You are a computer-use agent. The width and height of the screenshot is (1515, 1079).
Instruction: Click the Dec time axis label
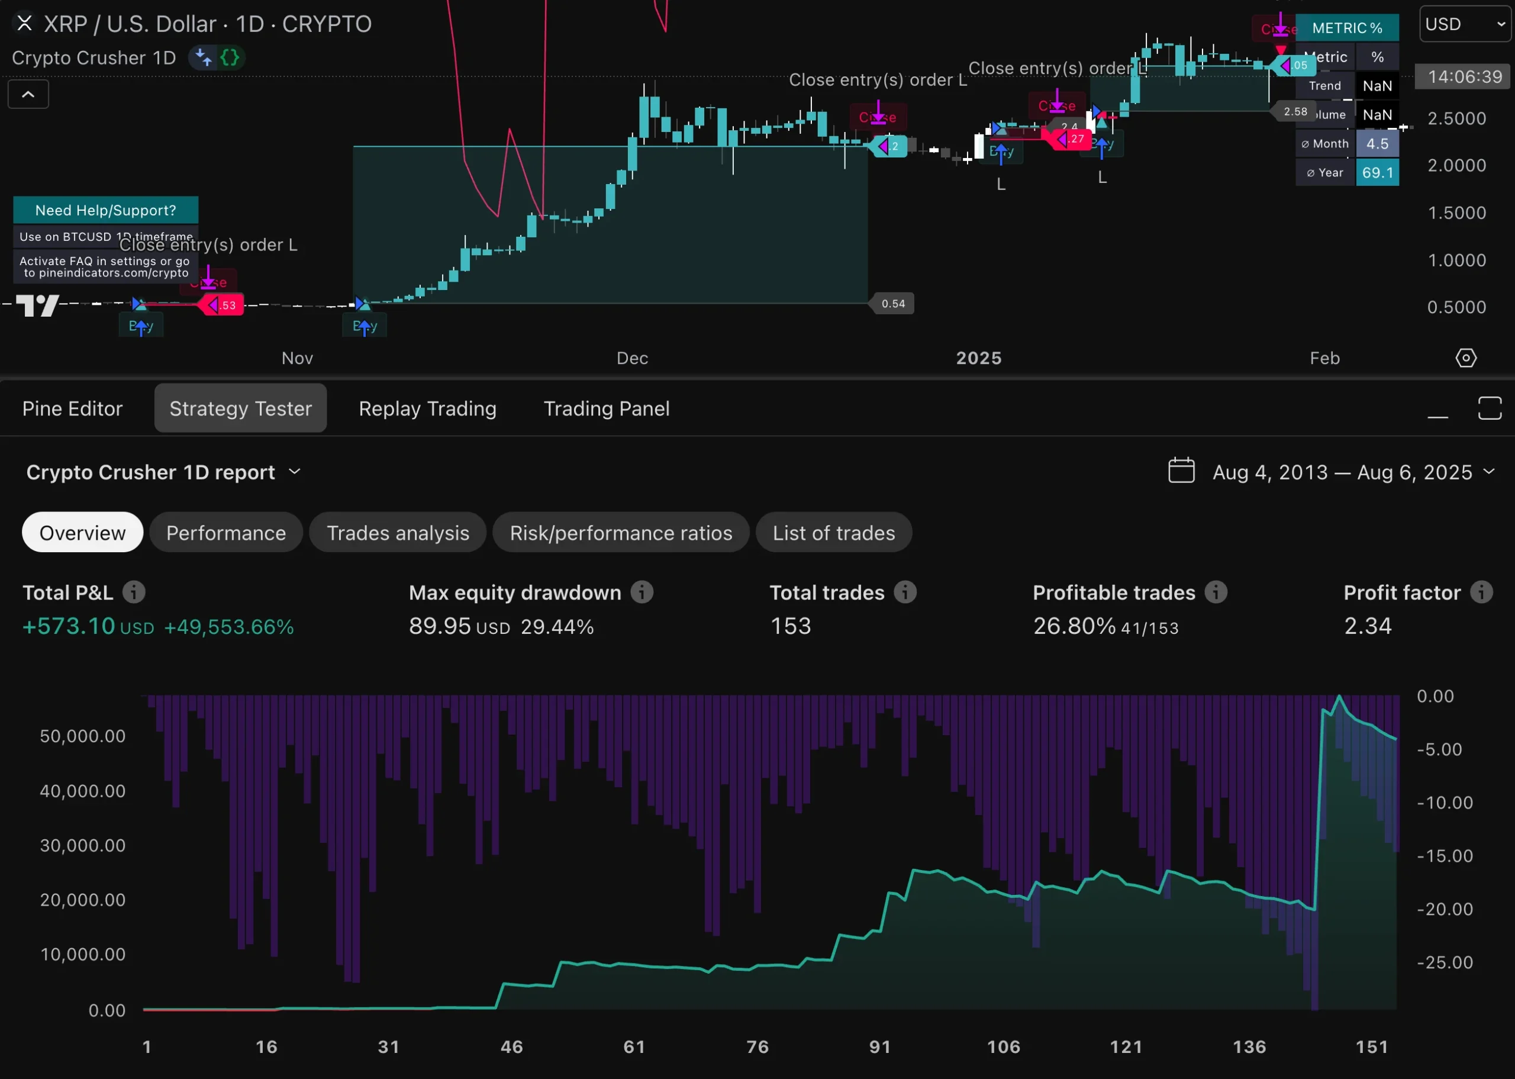tap(631, 359)
